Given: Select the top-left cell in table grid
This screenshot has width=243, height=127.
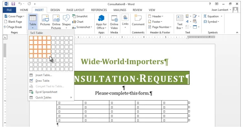Looking at the screenshot, I should [31, 38].
